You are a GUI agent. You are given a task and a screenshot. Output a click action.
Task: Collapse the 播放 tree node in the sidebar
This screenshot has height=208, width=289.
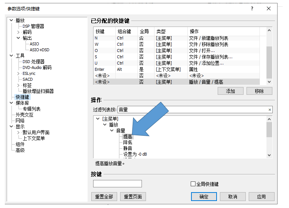tap(11, 20)
